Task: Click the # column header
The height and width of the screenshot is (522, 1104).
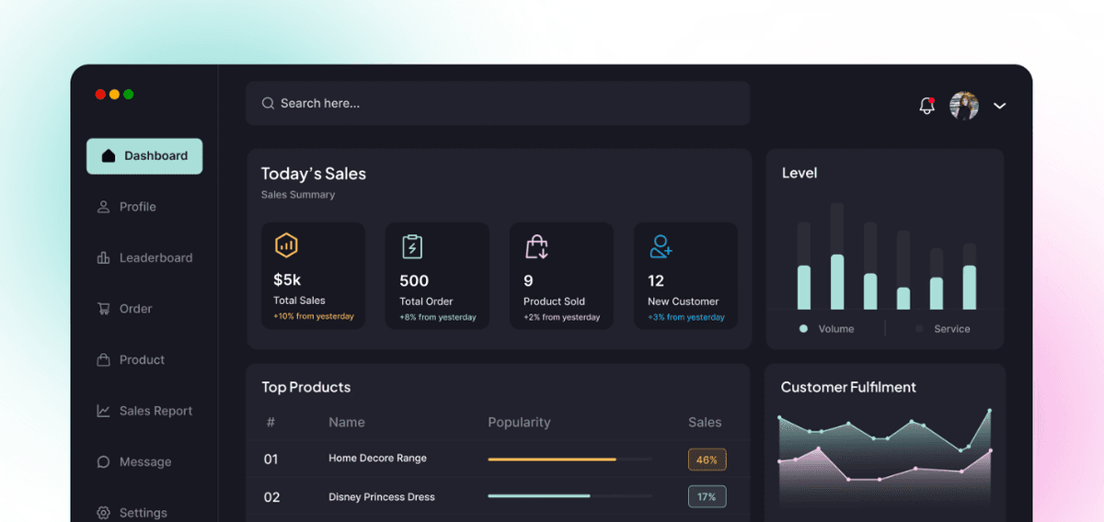Action: coord(270,423)
